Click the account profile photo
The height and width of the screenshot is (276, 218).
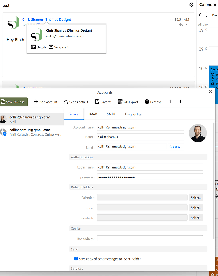point(198,133)
